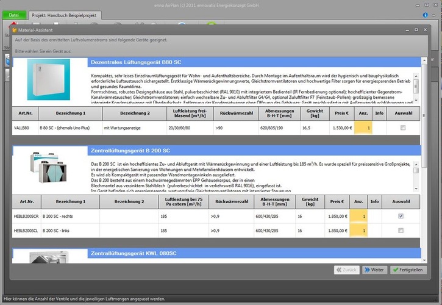This screenshot has width=442, height=305.
Task: Select HEBLB200SCL article number cell
Action: (26, 231)
